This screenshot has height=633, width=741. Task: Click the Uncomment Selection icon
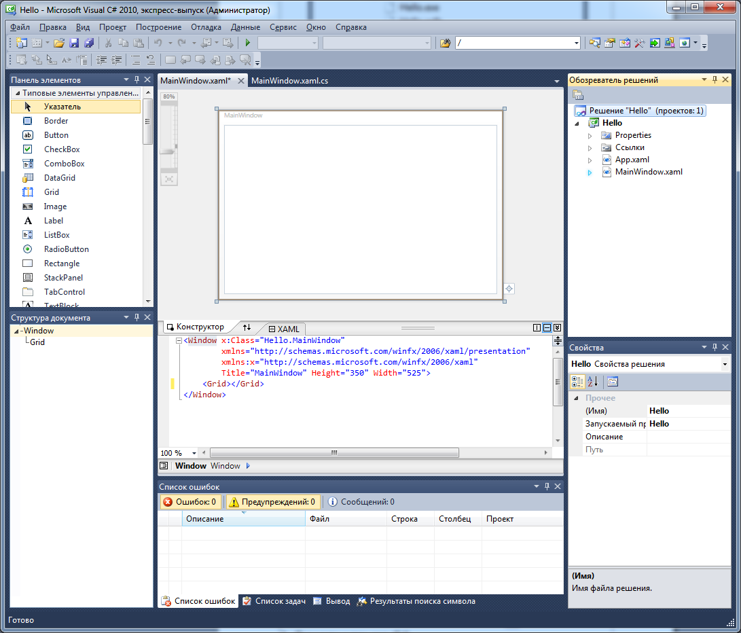pos(151,60)
